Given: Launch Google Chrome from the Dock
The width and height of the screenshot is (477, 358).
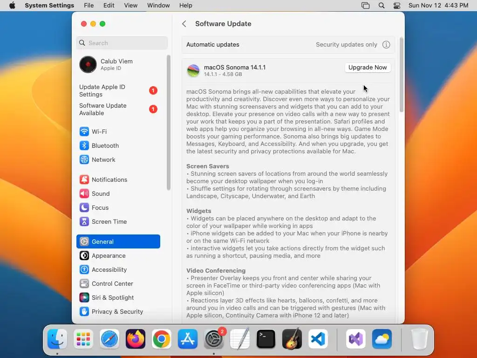Looking at the screenshot, I should (162, 339).
